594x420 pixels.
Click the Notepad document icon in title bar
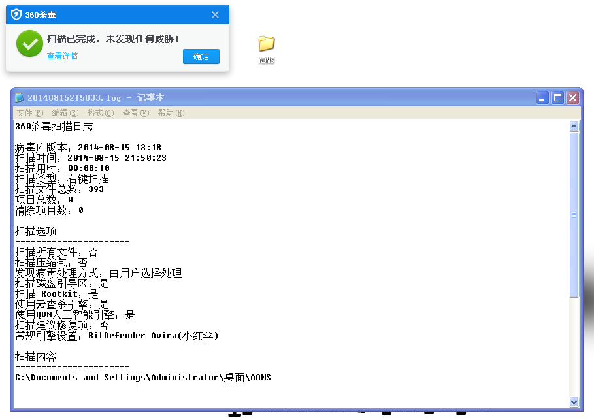point(19,98)
